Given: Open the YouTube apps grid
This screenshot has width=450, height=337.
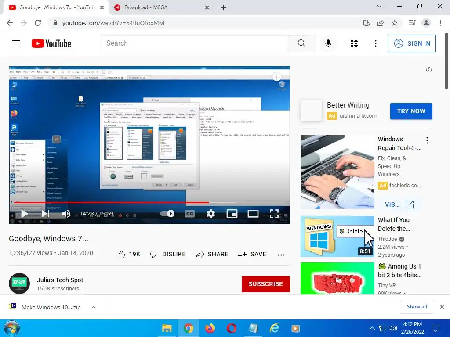Looking at the screenshot, I should pyautogui.click(x=355, y=43).
